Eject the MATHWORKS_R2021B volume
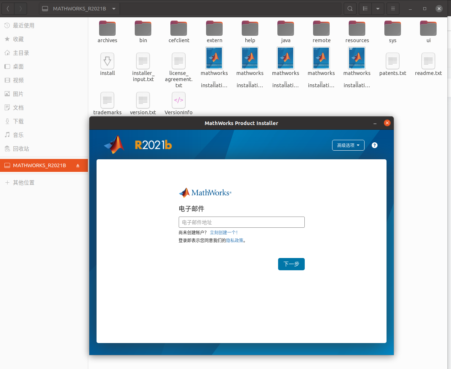Screen dimensions: 451x369 78,165
